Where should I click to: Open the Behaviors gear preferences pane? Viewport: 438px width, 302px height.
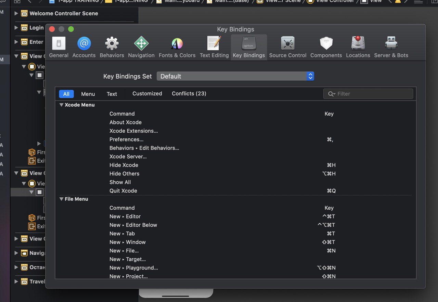coord(112,47)
